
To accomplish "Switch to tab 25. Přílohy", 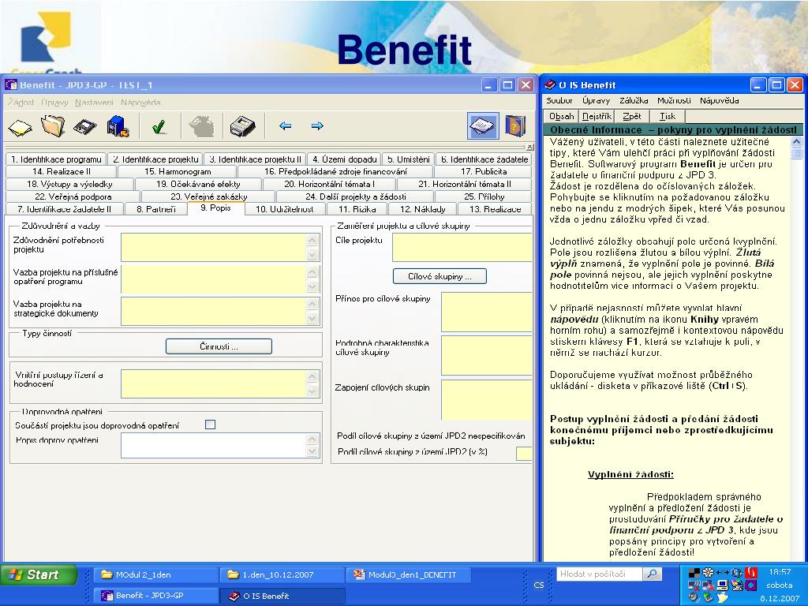I will 484,196.
